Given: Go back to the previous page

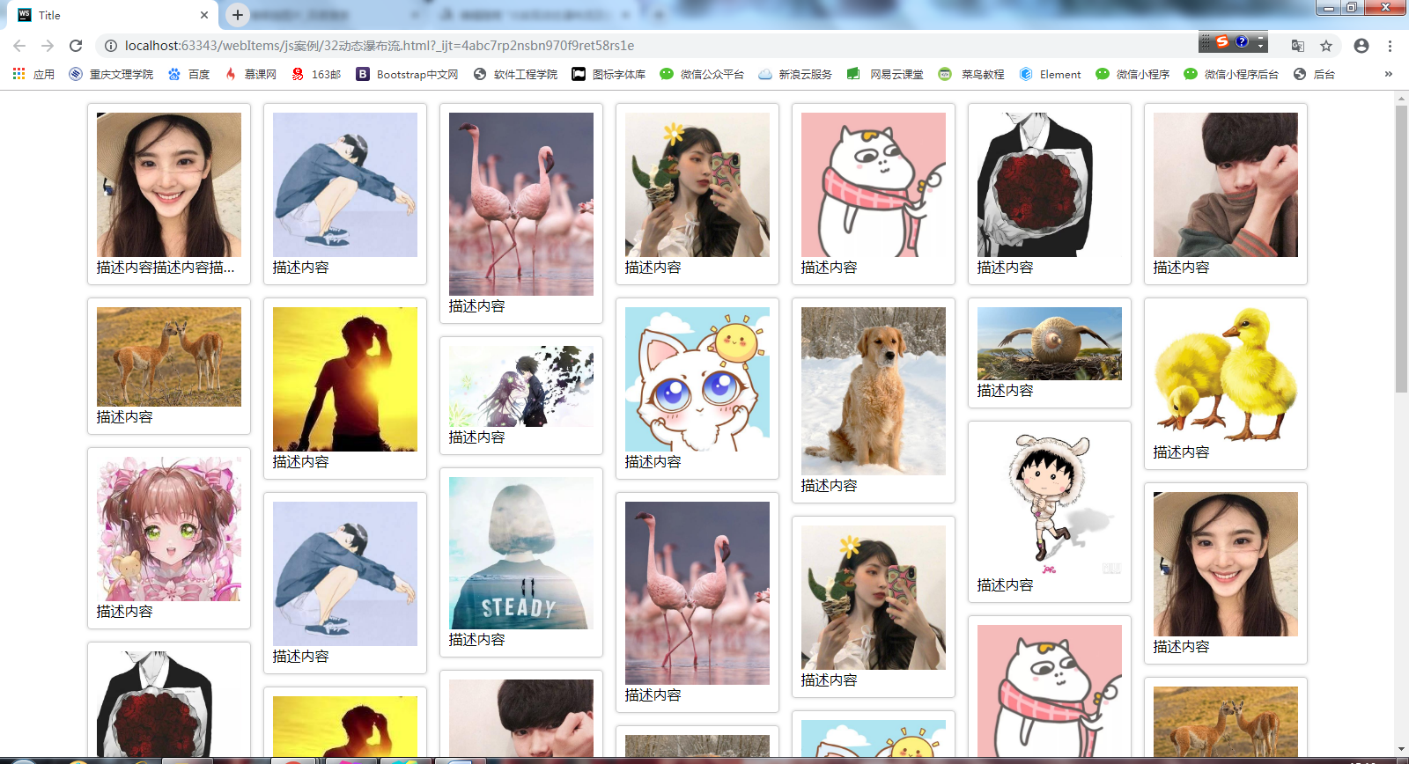Looking at the screenshot, I should 19,46.
